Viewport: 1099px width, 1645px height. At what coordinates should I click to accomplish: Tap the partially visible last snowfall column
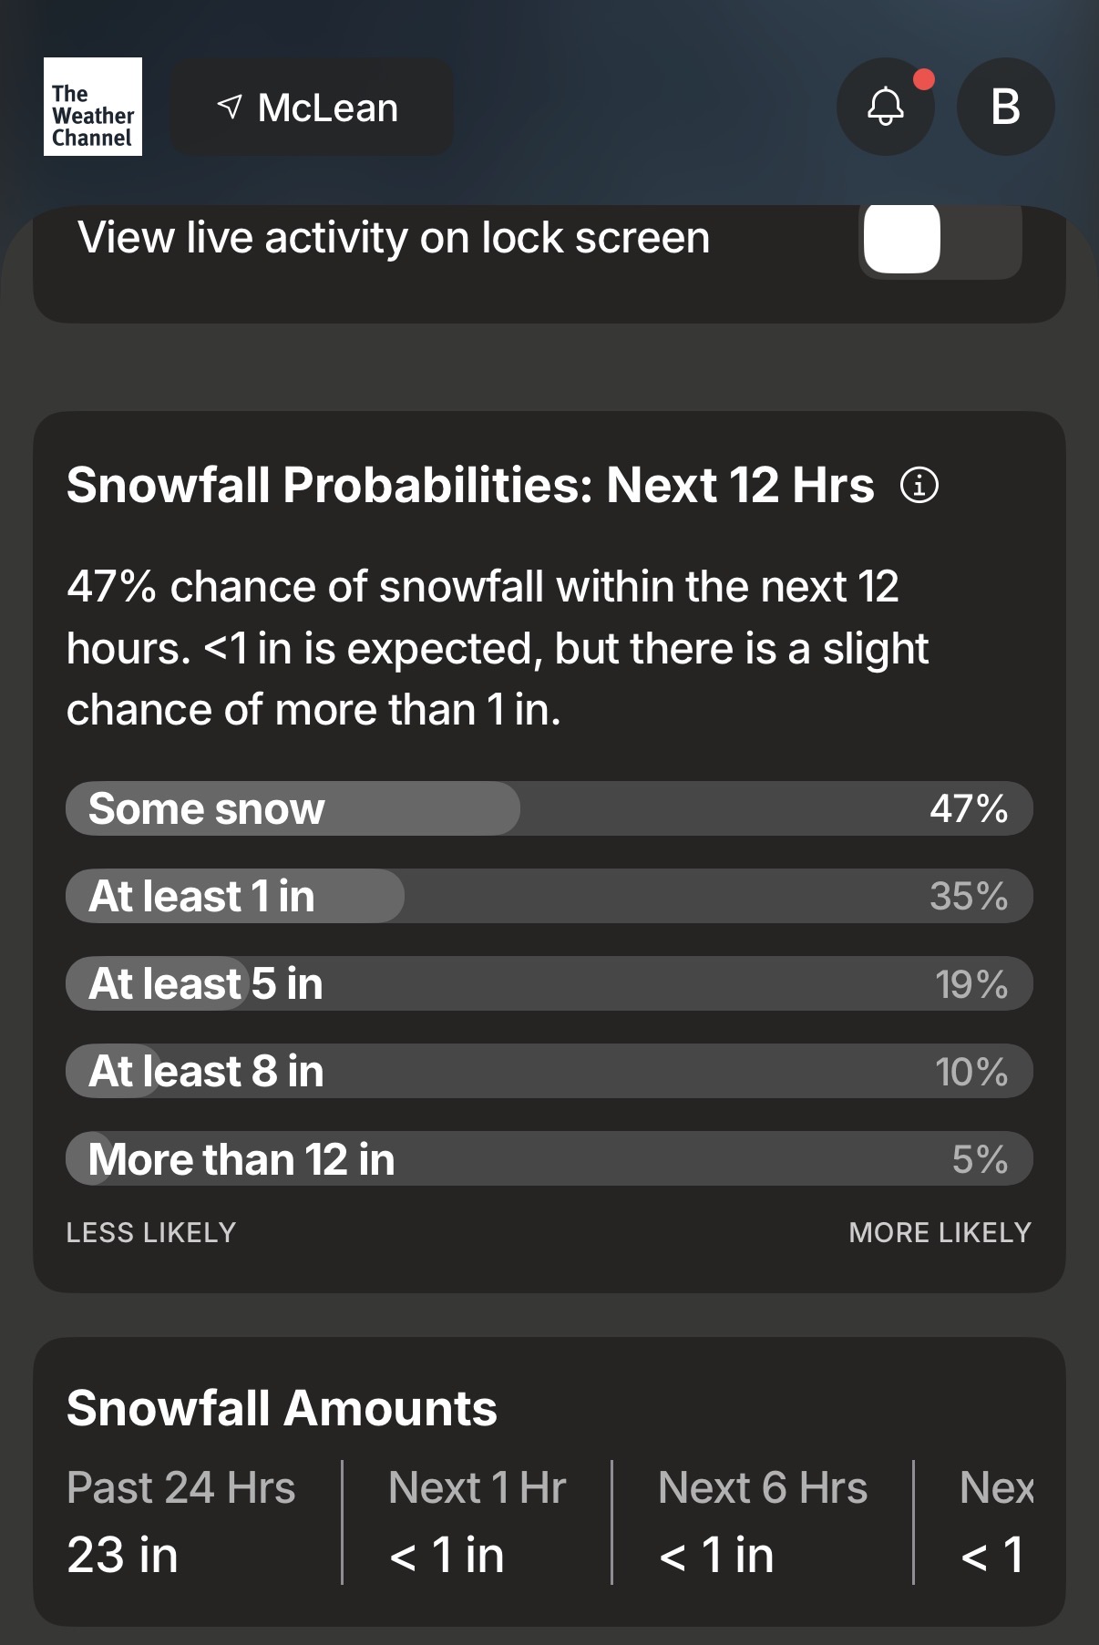pos(995,1521)
